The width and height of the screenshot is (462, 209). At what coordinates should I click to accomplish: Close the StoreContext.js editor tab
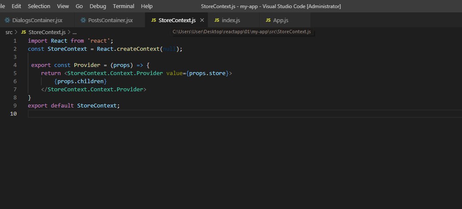(x=202, y=20)
